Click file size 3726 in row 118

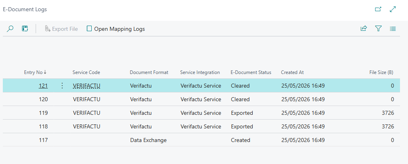point(388,126)
